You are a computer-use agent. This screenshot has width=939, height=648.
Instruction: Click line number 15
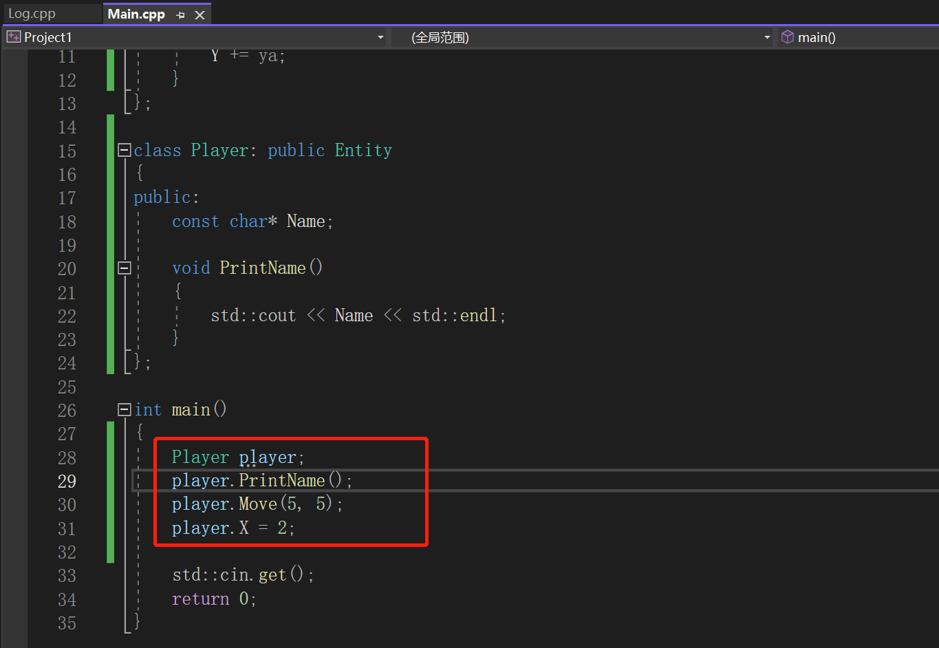pyautogui.click(x=67, y=151)
